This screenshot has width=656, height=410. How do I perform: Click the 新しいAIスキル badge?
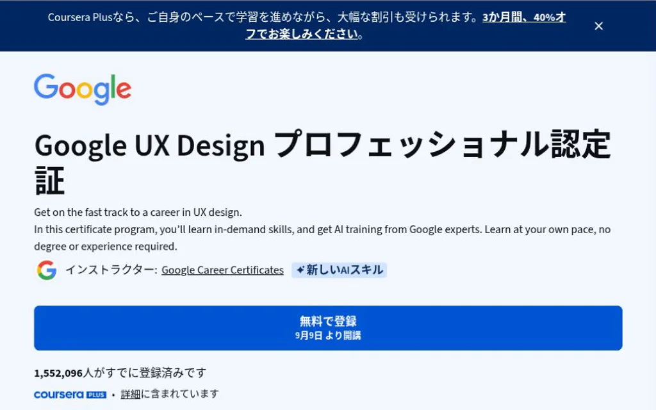(x=340, y=270)
